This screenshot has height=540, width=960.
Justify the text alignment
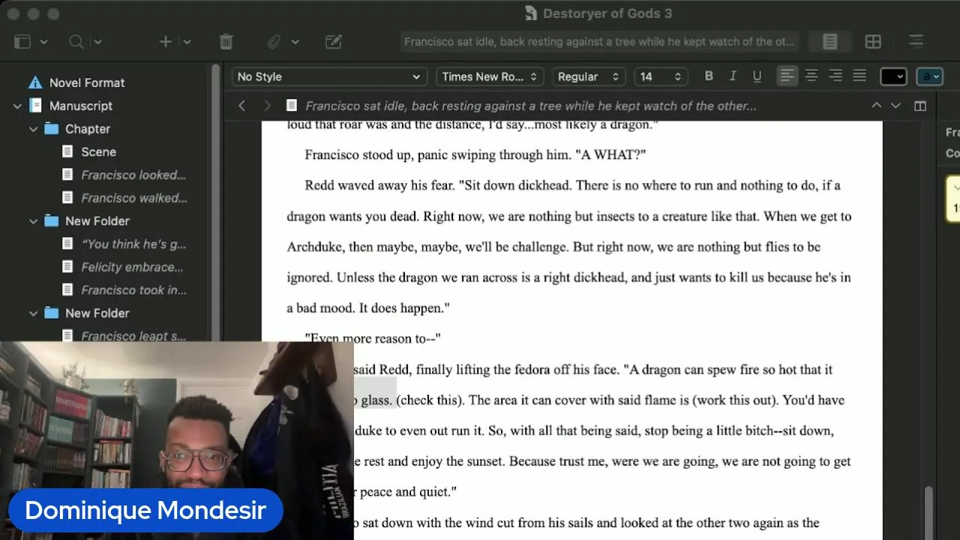(x=859, y=76)
